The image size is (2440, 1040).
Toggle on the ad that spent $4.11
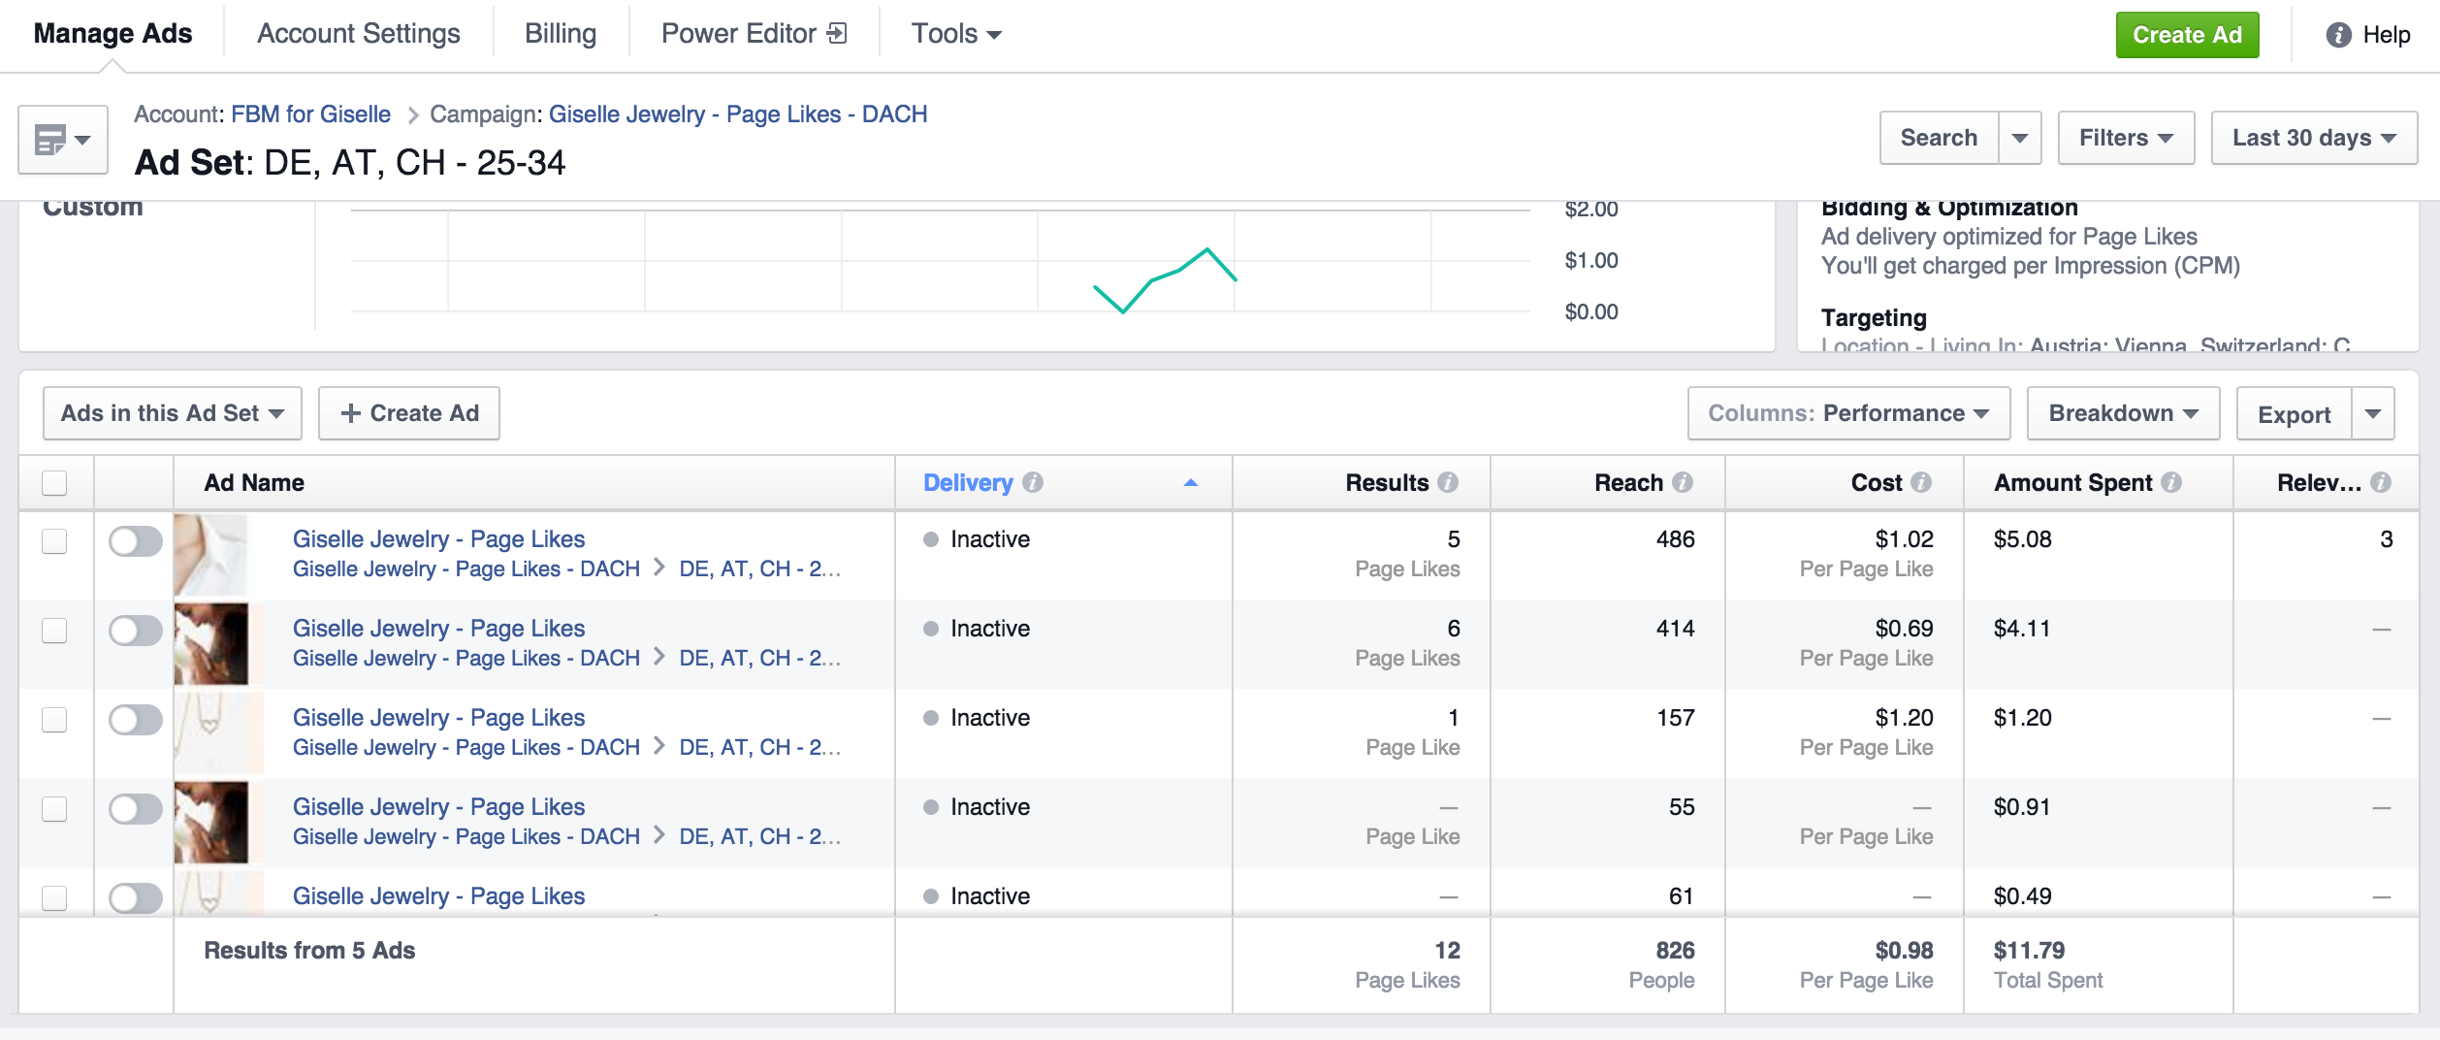[x=136, y=631]
